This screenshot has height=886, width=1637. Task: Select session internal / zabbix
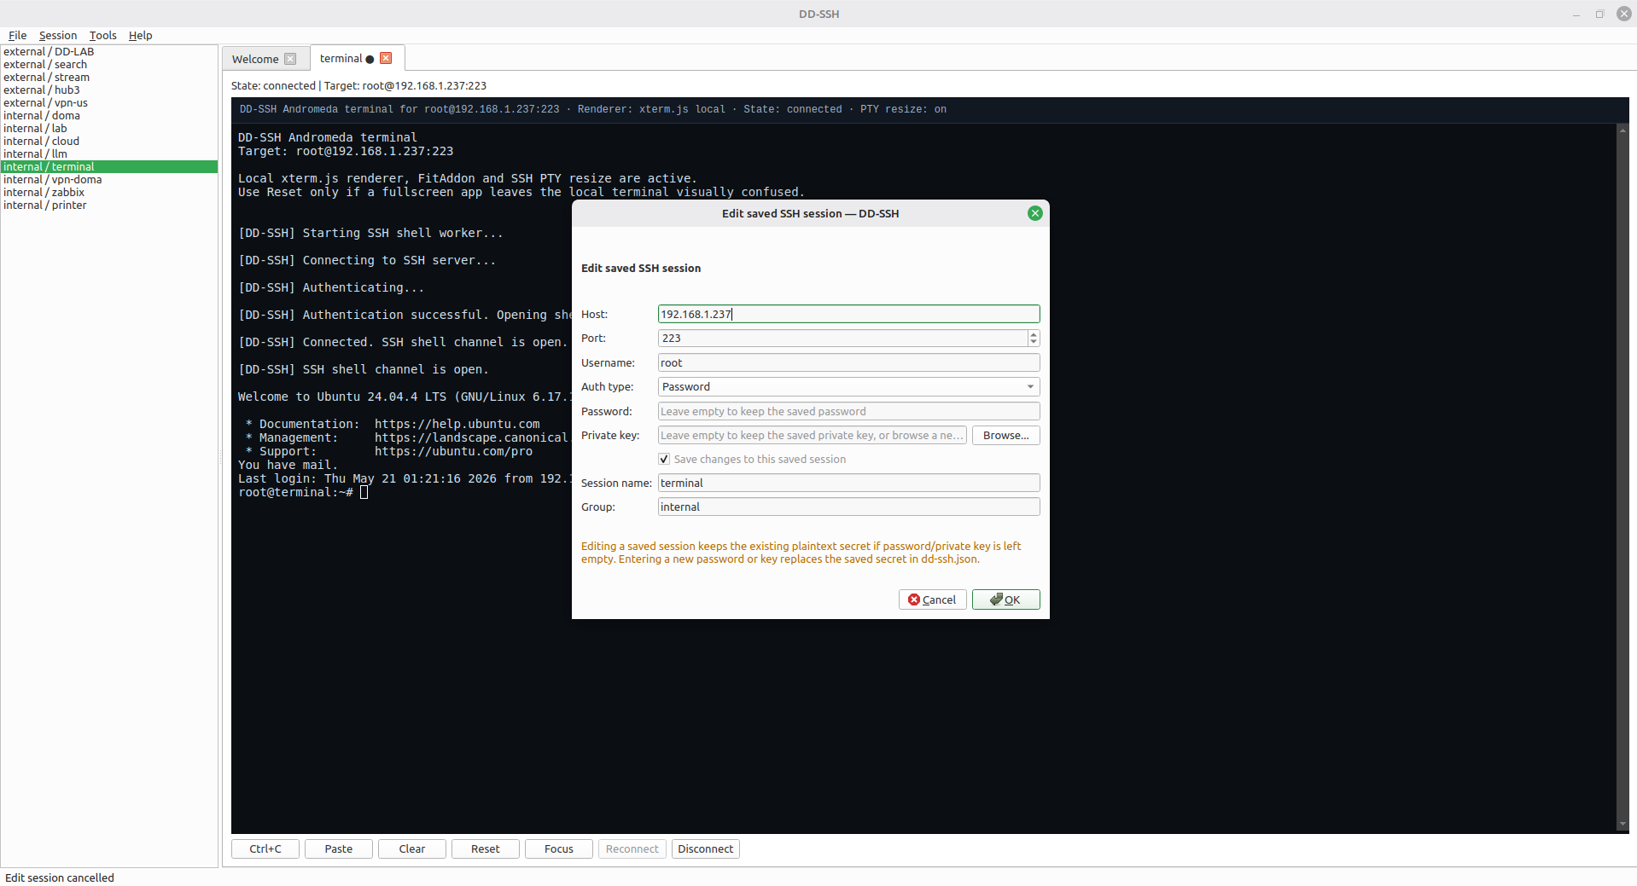pos(109,193)
